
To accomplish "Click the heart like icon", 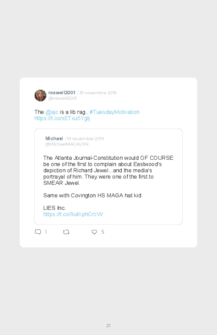I will click(x=94, y=232).
